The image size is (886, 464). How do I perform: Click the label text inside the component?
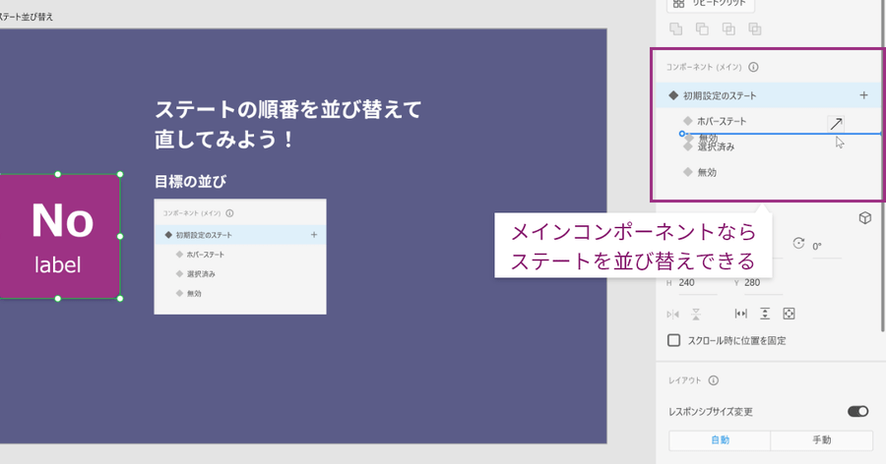[x=58, y=264]
